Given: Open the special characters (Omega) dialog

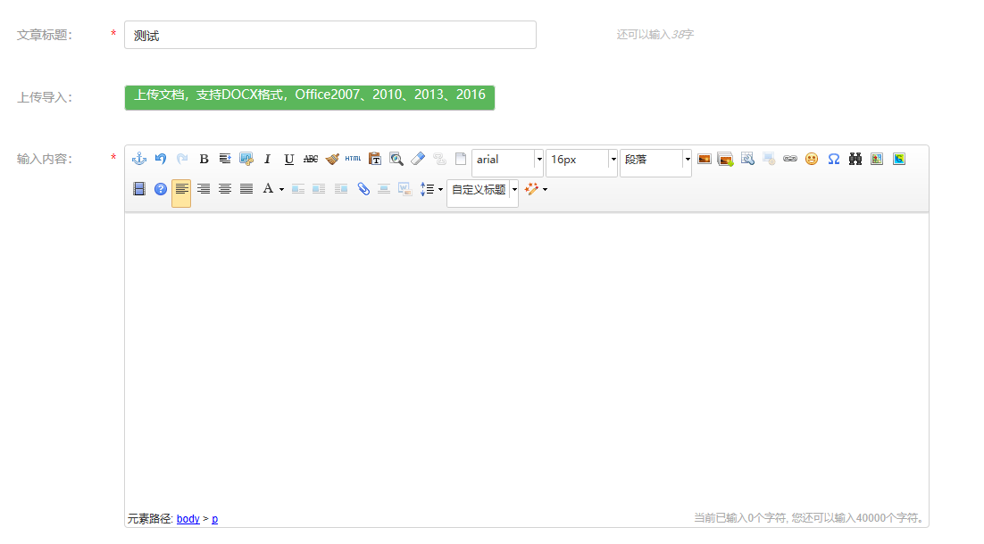Looking at the screenshot, I should click(x=833, y=159).
